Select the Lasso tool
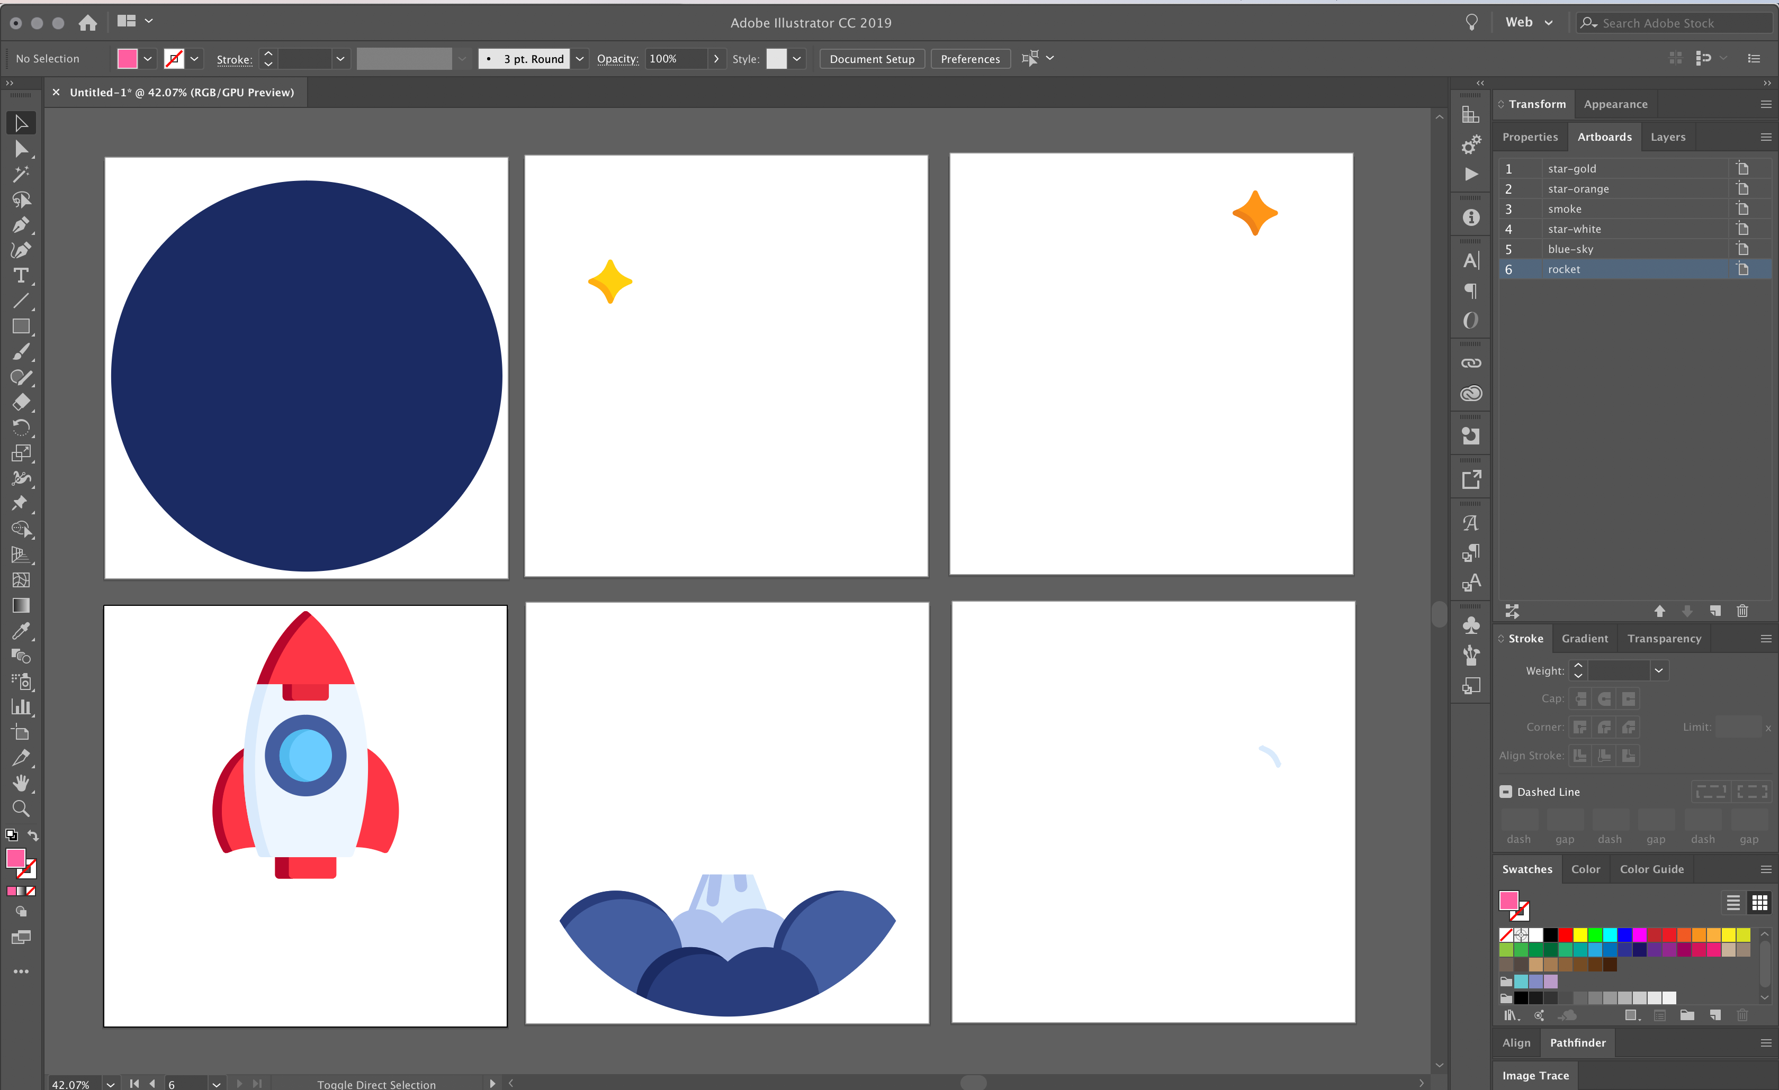Image resolution: width=1779 pixels, height=1090 pixels. 21,200
